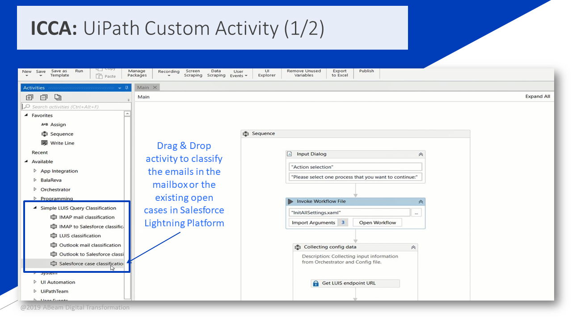Click the "Please select one process" label field
The width and height of the screenshot is (572, 322).
(x=356, y=177)
